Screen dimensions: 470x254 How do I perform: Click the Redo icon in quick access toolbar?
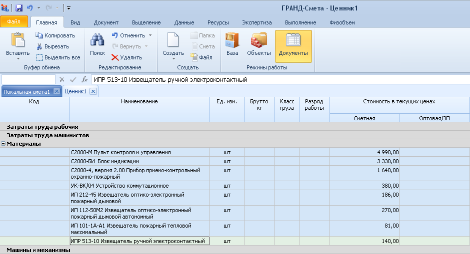point(48,8)
